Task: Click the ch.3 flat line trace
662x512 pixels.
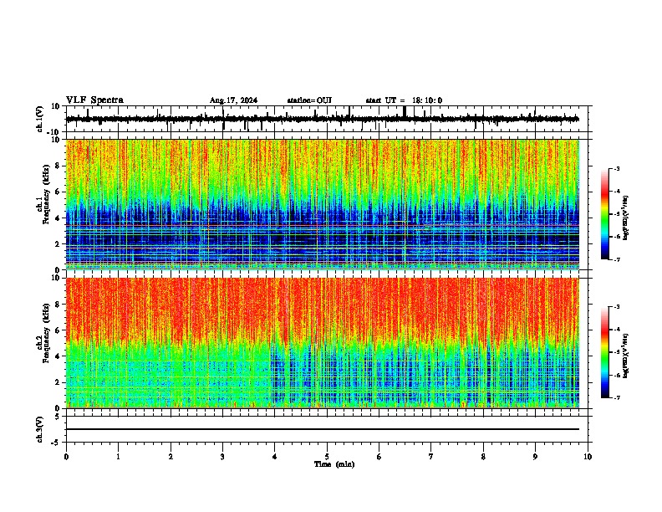Action: (x=323, y=429)
